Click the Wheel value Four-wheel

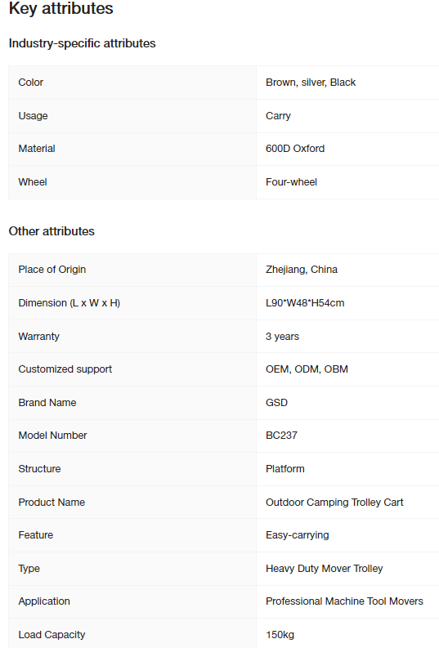291,182
